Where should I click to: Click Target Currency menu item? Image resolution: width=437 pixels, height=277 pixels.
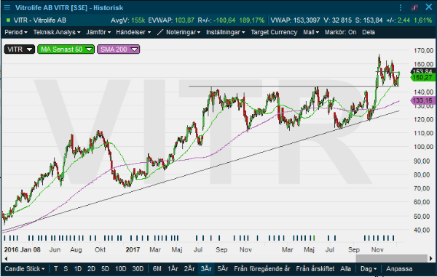click(x=274, y=32)
